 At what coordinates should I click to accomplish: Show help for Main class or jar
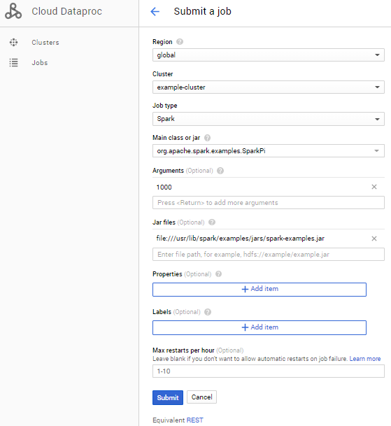coord(207,138)
